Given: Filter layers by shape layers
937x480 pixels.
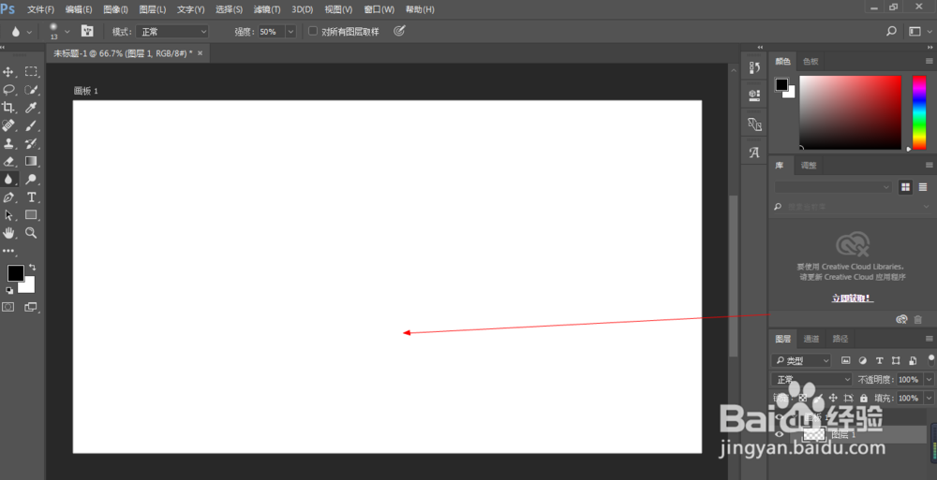Looking at the screenshot, I should tap(896, 360).
